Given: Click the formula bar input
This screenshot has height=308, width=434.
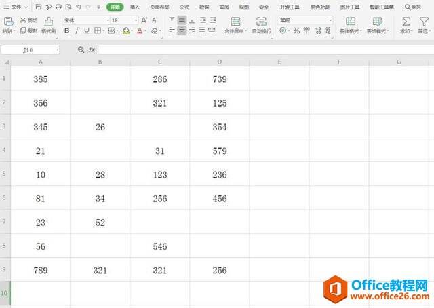Looking at the screenshot, I should click(x=266, y=50).
